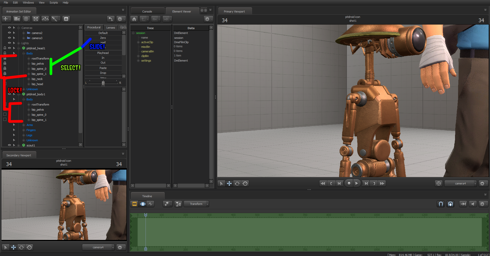
Task: Click the L-R preset slider handle
Action: [x=103, y=83]
